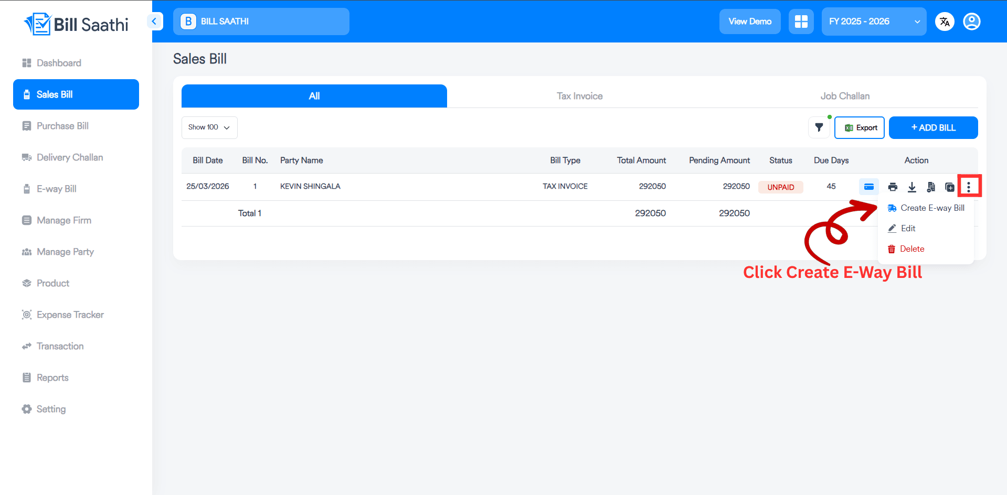Image resolution: width=1007 pixels, height=495 pixels.
Task: Click party name KEVIN SHINGALA
Action: [310, 186]
